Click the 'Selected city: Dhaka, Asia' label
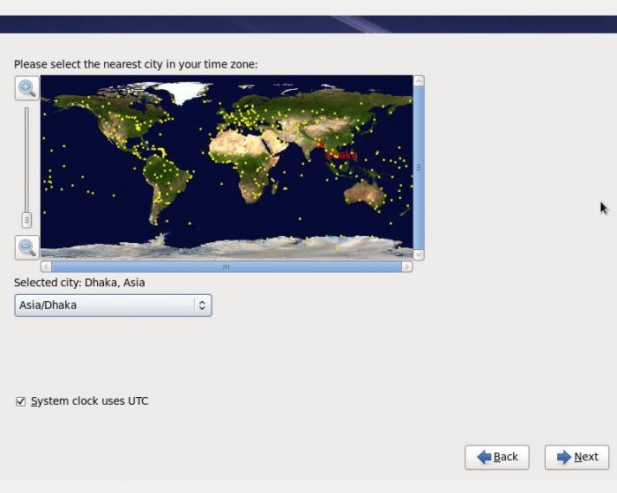This screenshot has width=617, height=493. tap(79, 283)
